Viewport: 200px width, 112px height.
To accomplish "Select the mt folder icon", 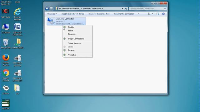I will point(17,89).
